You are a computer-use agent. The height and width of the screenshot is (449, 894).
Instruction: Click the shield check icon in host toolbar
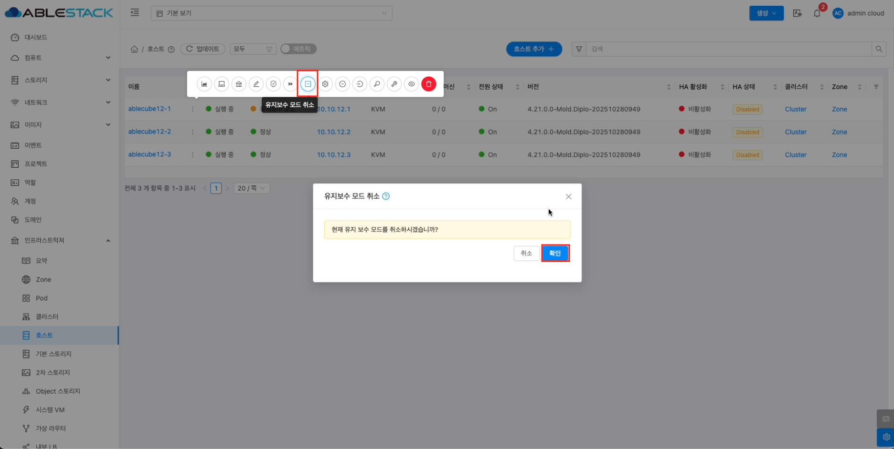click(x=273, y=84)
